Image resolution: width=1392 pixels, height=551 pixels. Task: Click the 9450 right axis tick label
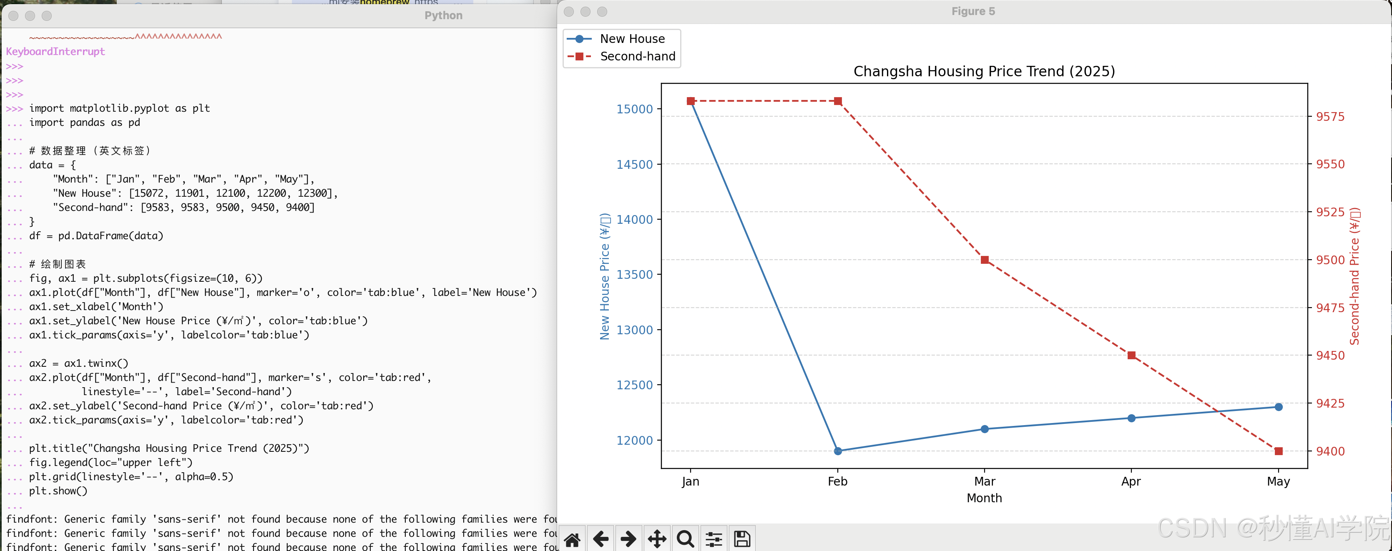click(1330, 356)
